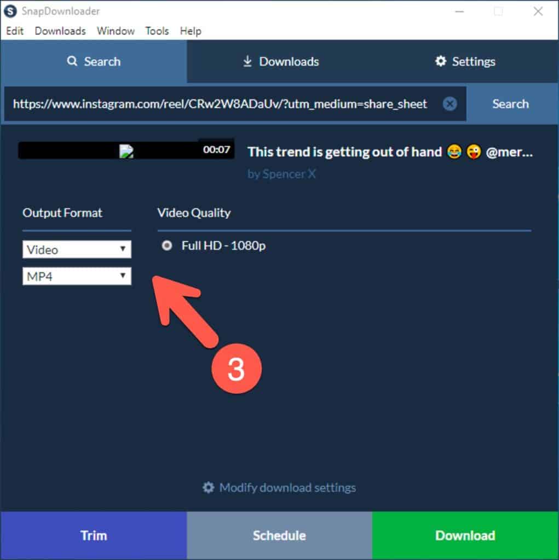Open the Edit menu
This screenshot has height=560, width=559.
point(15,31)
